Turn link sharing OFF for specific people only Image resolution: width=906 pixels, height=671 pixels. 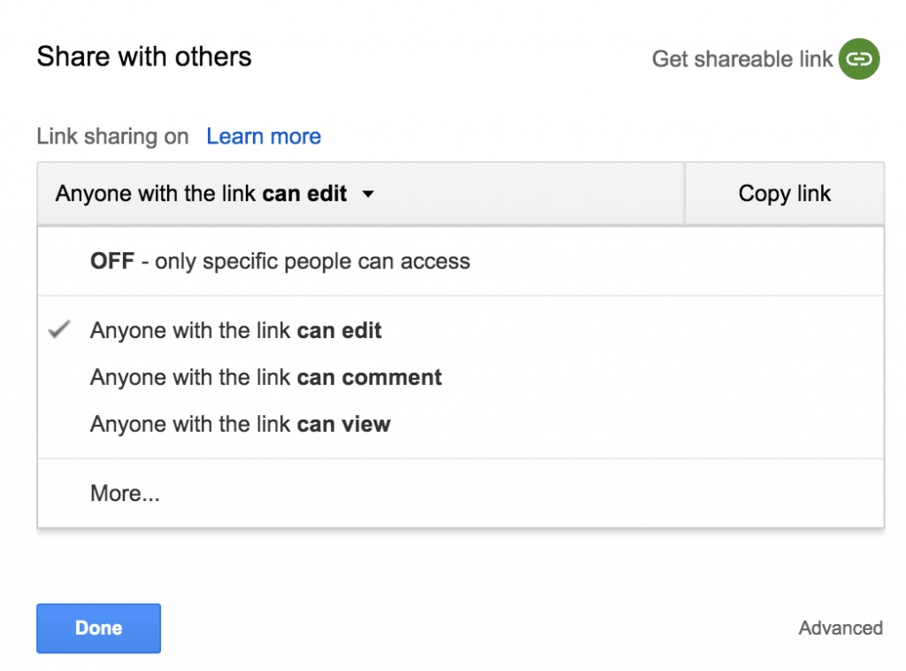point(280,262)
